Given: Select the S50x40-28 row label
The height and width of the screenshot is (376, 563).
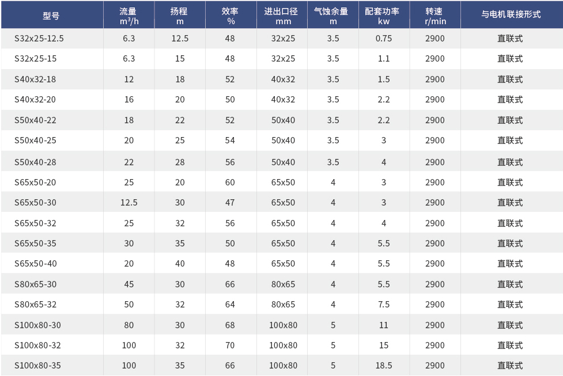Looking at the screenshot, I should click(35, 162).
